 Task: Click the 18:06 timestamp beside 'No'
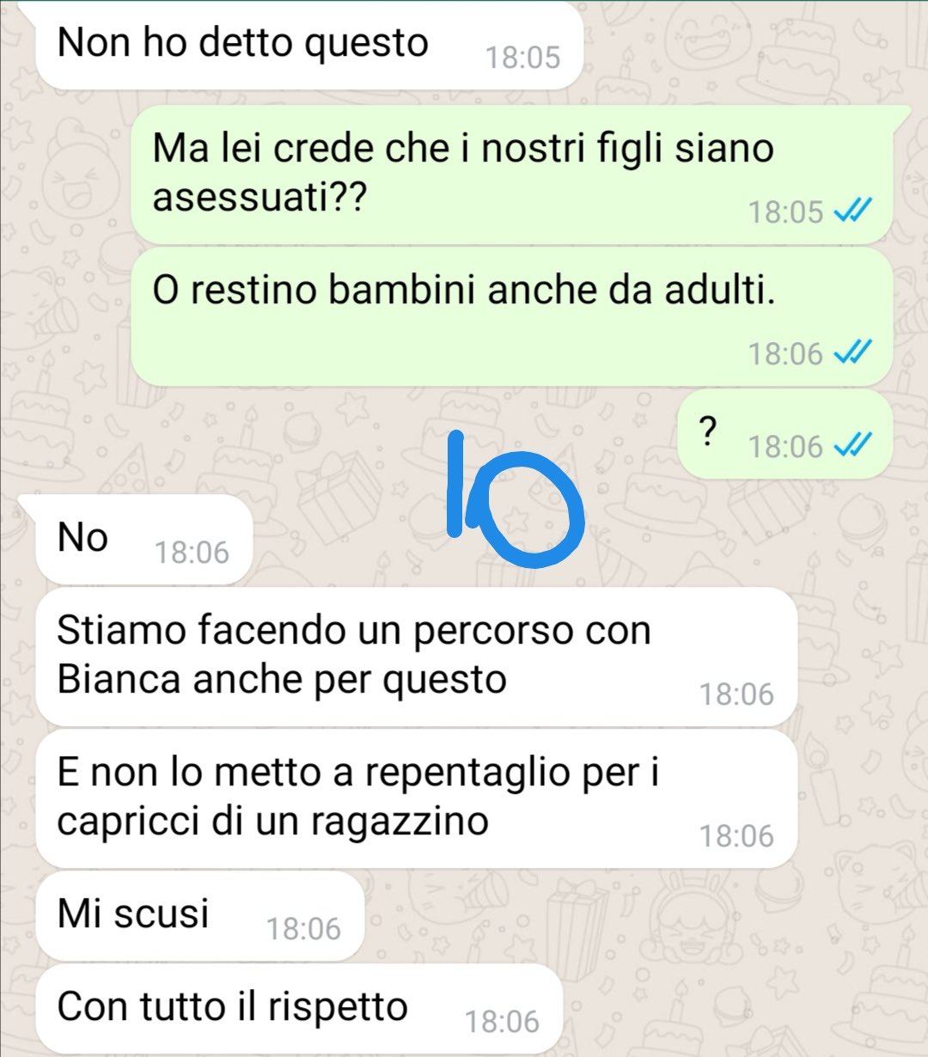coord(192,553)
